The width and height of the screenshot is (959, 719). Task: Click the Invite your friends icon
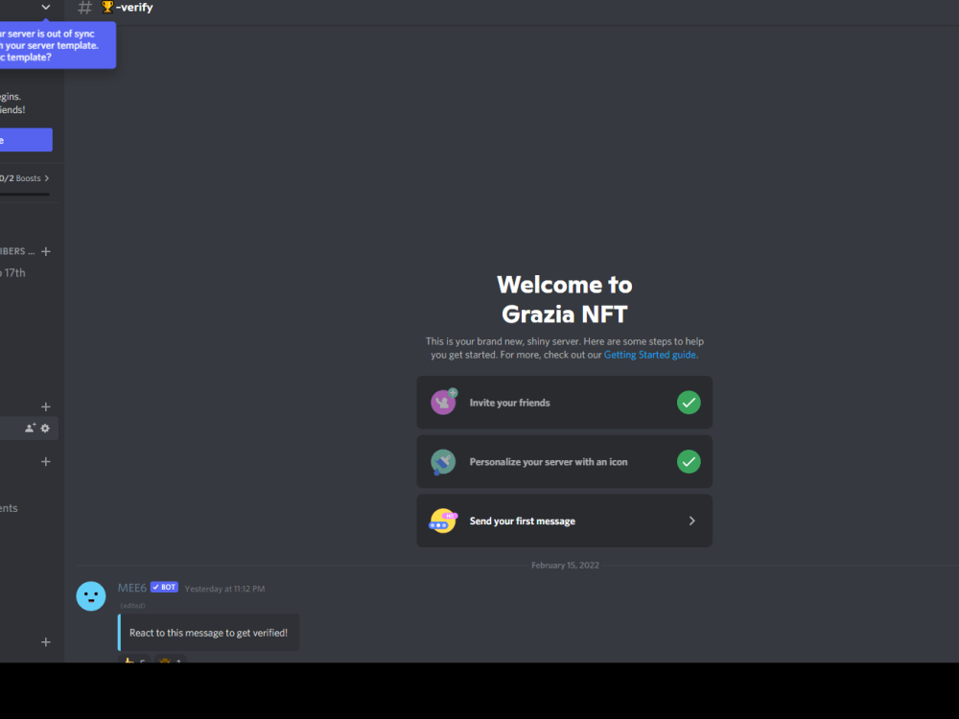(x=443, y=402)
